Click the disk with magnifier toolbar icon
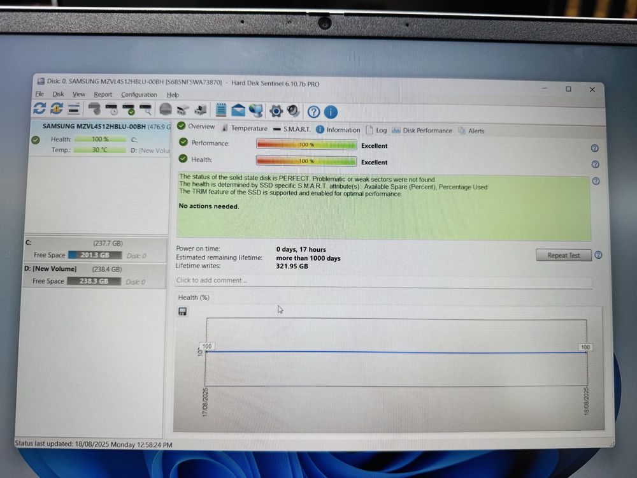 tap(146, 110)
